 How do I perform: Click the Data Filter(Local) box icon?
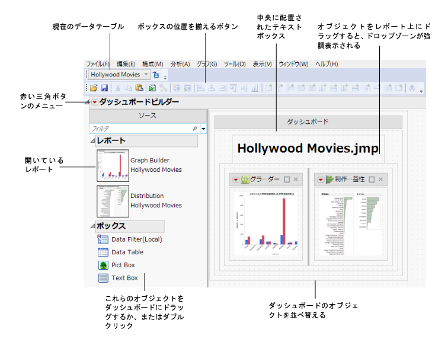point(103,239)
